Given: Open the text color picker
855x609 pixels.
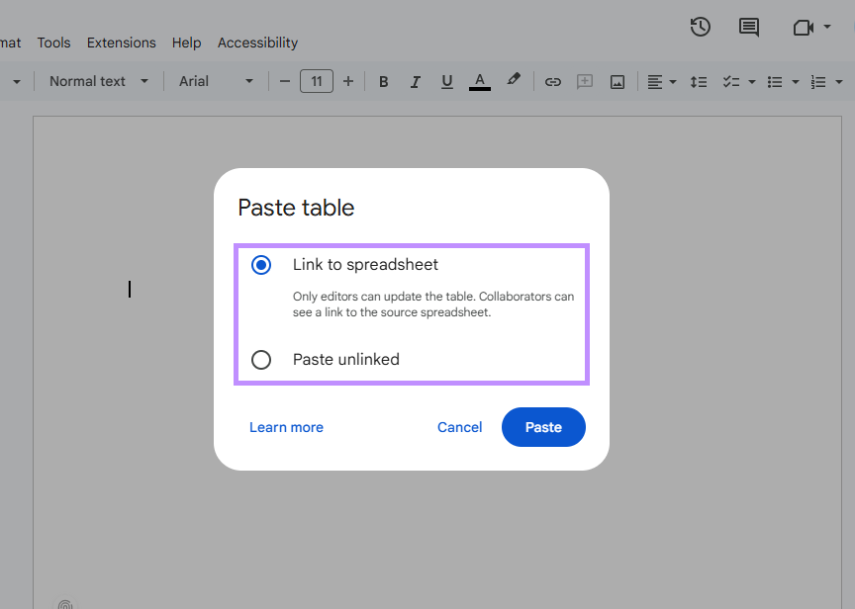Looking at the screenshot, I should click(x=480, y=81).
